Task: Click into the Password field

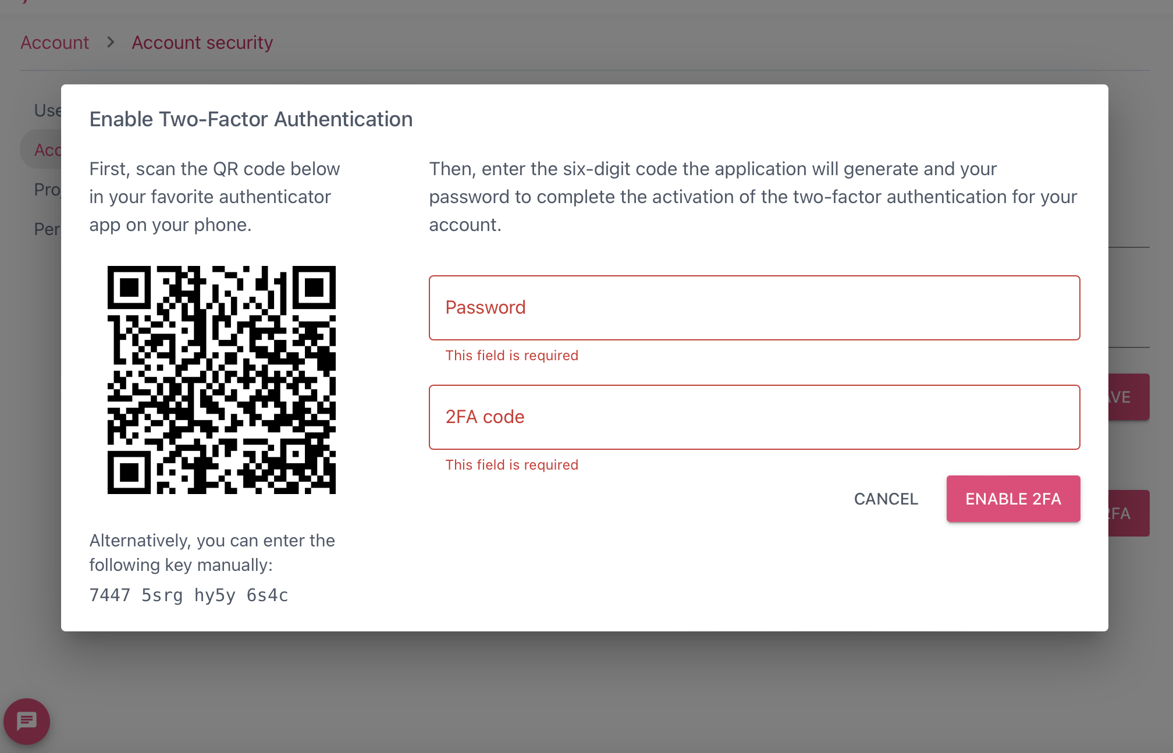Action: pyautogui.click(x=754, y=308)
